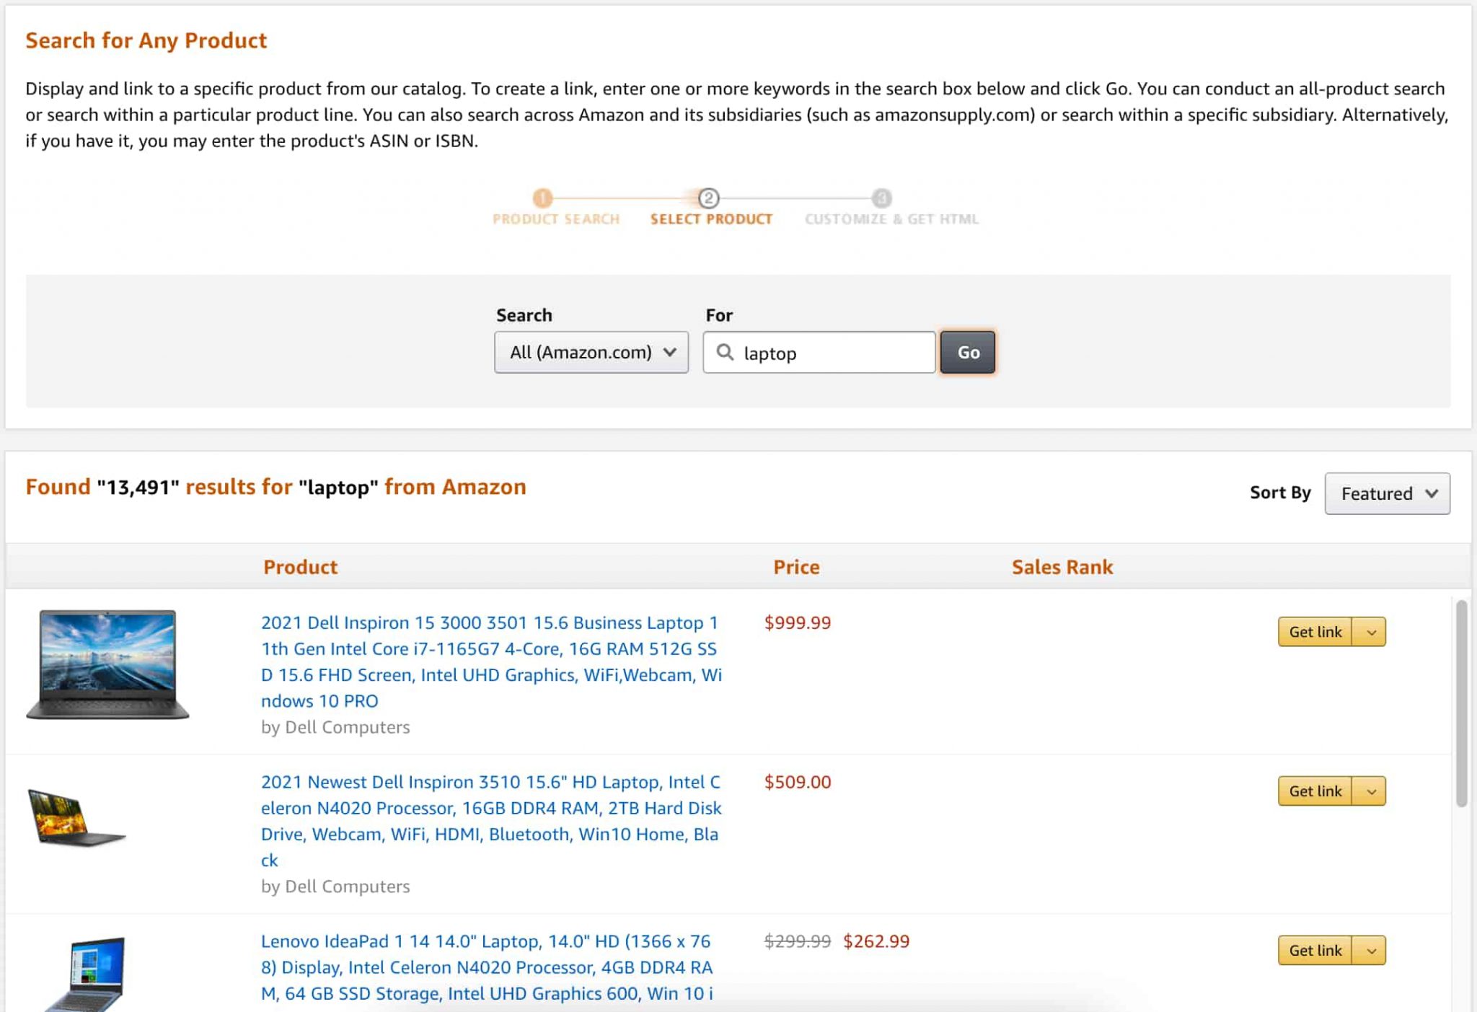The width and height of the screenshot is (1477, 1012).
Task: Click the Product Search step label
Action: [556, 219]
